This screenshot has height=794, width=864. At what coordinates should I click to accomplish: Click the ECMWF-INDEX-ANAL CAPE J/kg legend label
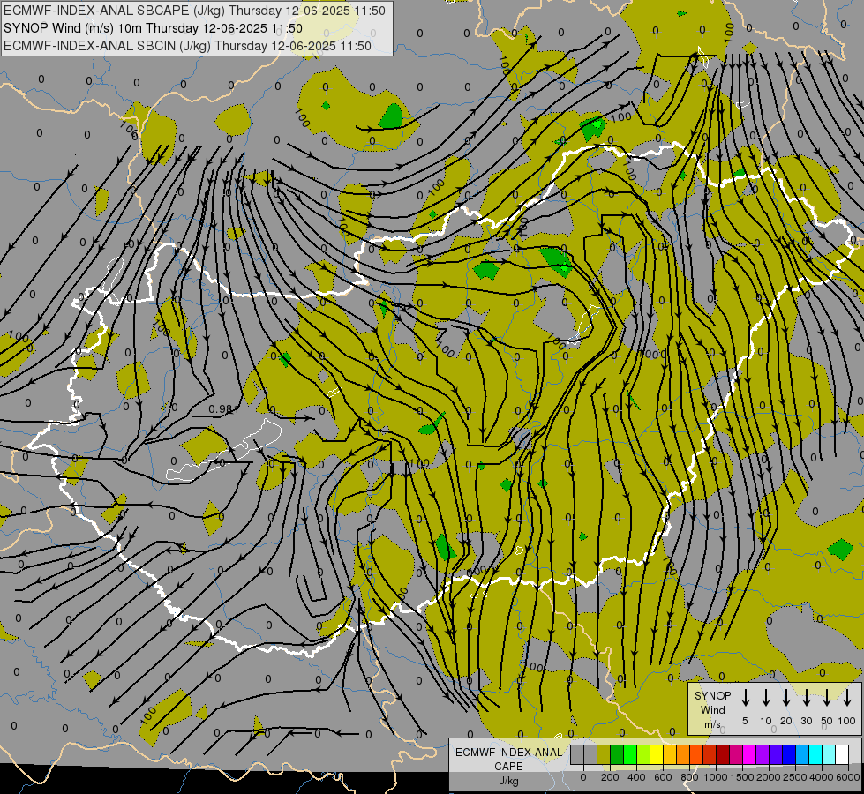508,766
